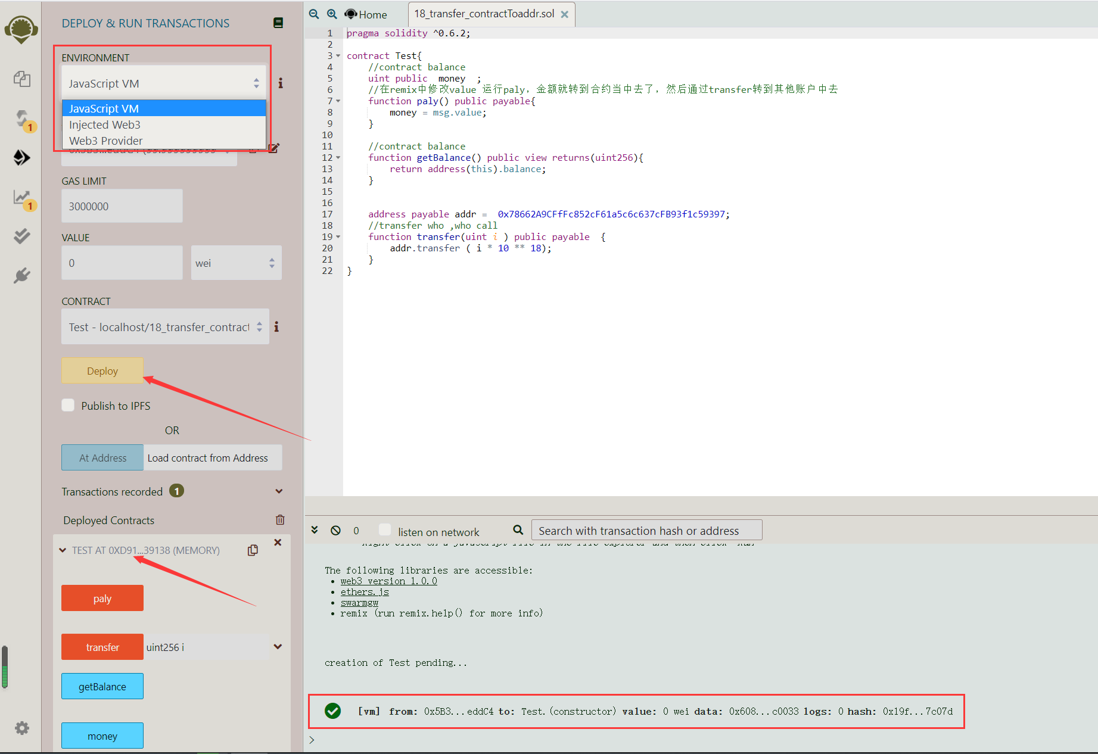Click the yellow Deploy button
This screenshot has width=1098, height=754.
pos(102,371)
